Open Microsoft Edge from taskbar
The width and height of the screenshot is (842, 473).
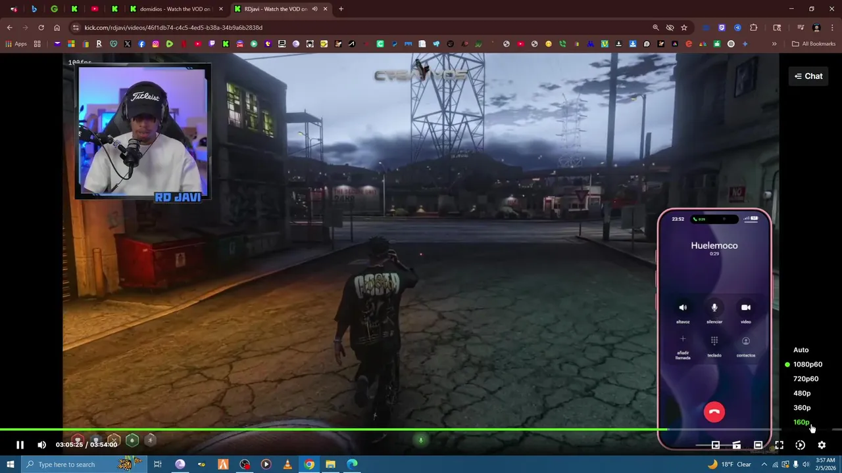352,464
